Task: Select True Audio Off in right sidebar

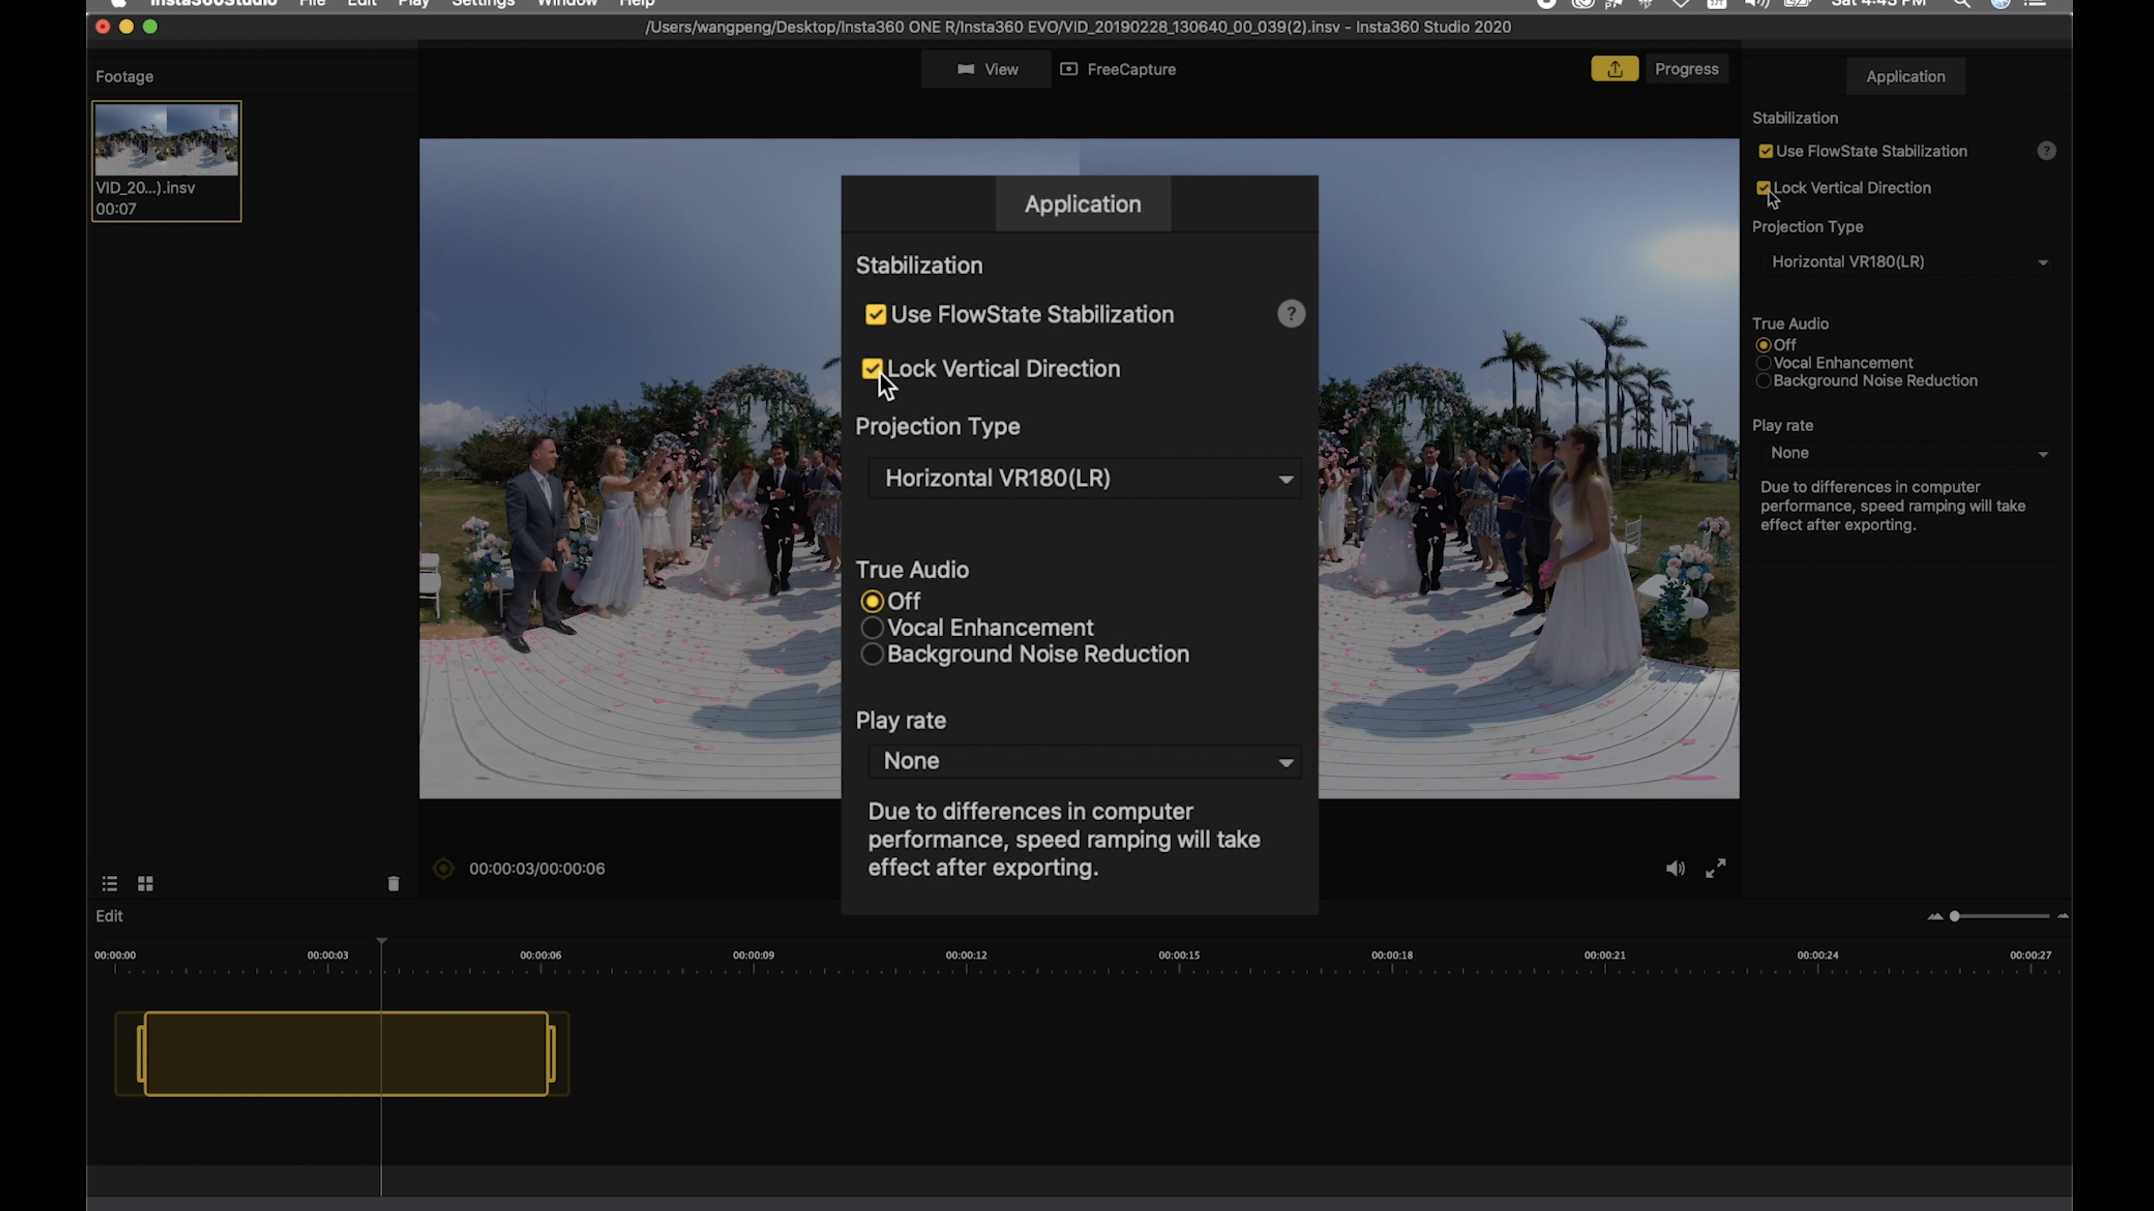Action: pyautogui.click(x=1764, y=344)
